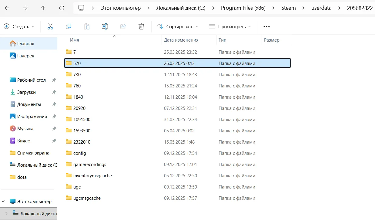The width and height of the screenshot is (375, 221).
Task: Open the Создать dropdown
Action: click(x=19, y=26)
